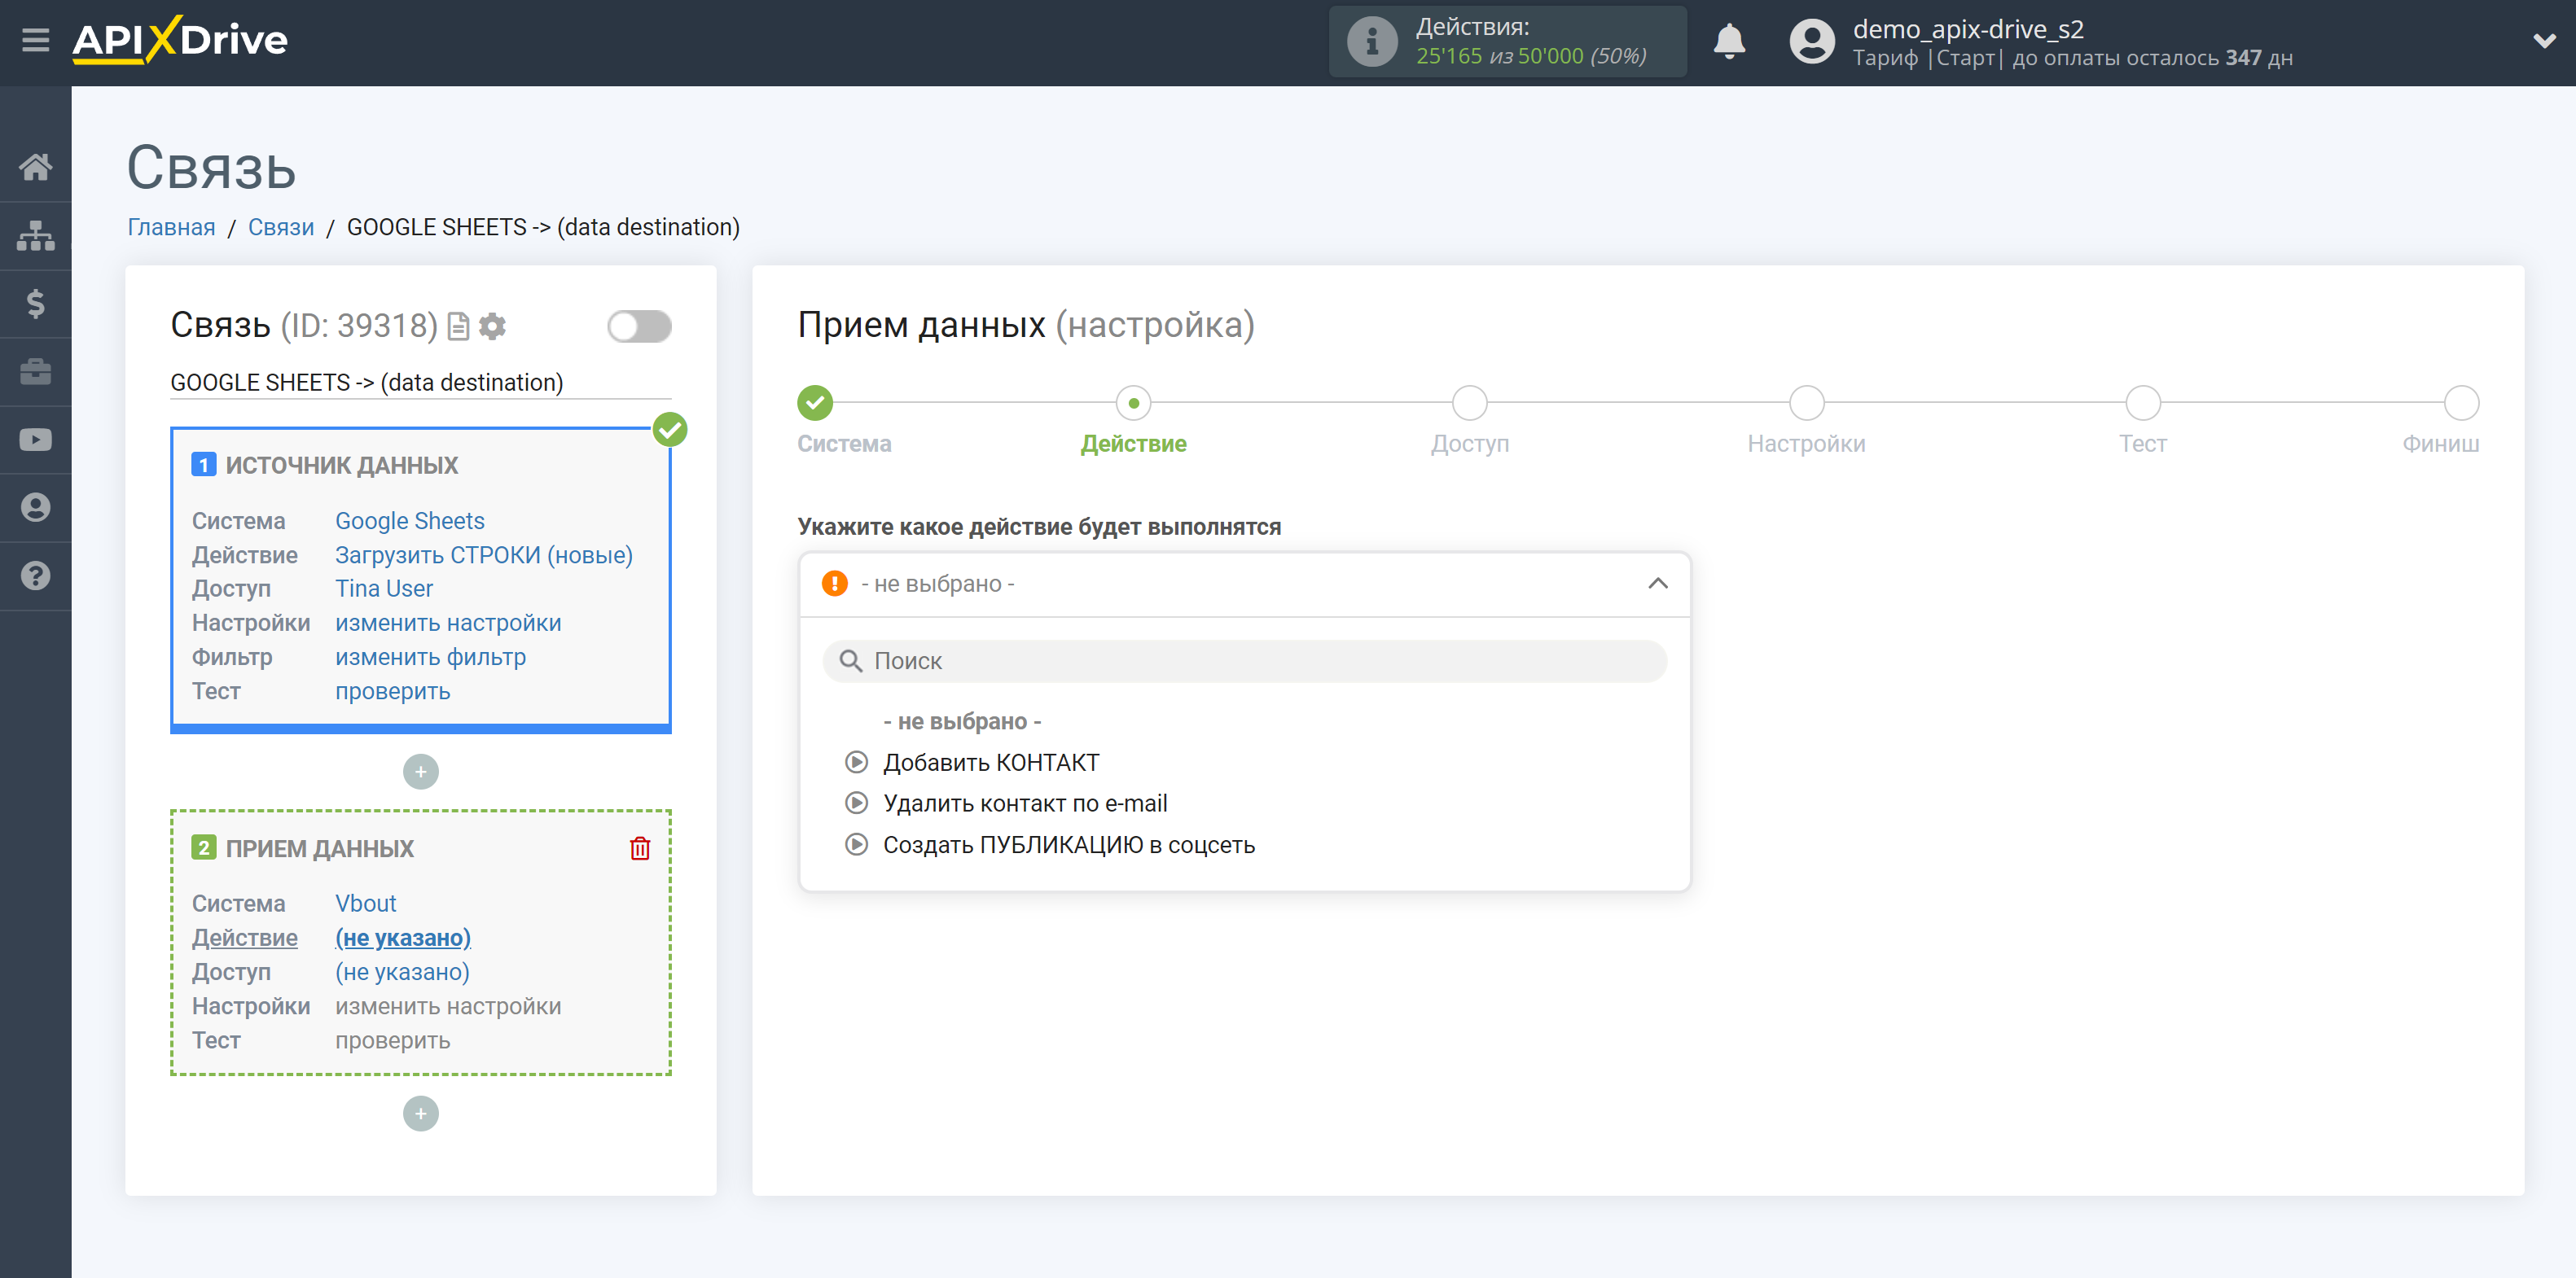The width and height of the screenshot is (2576, 1278).
Task: Open the 'Google Sheets' system link
Action: click(x=409, y=521)
